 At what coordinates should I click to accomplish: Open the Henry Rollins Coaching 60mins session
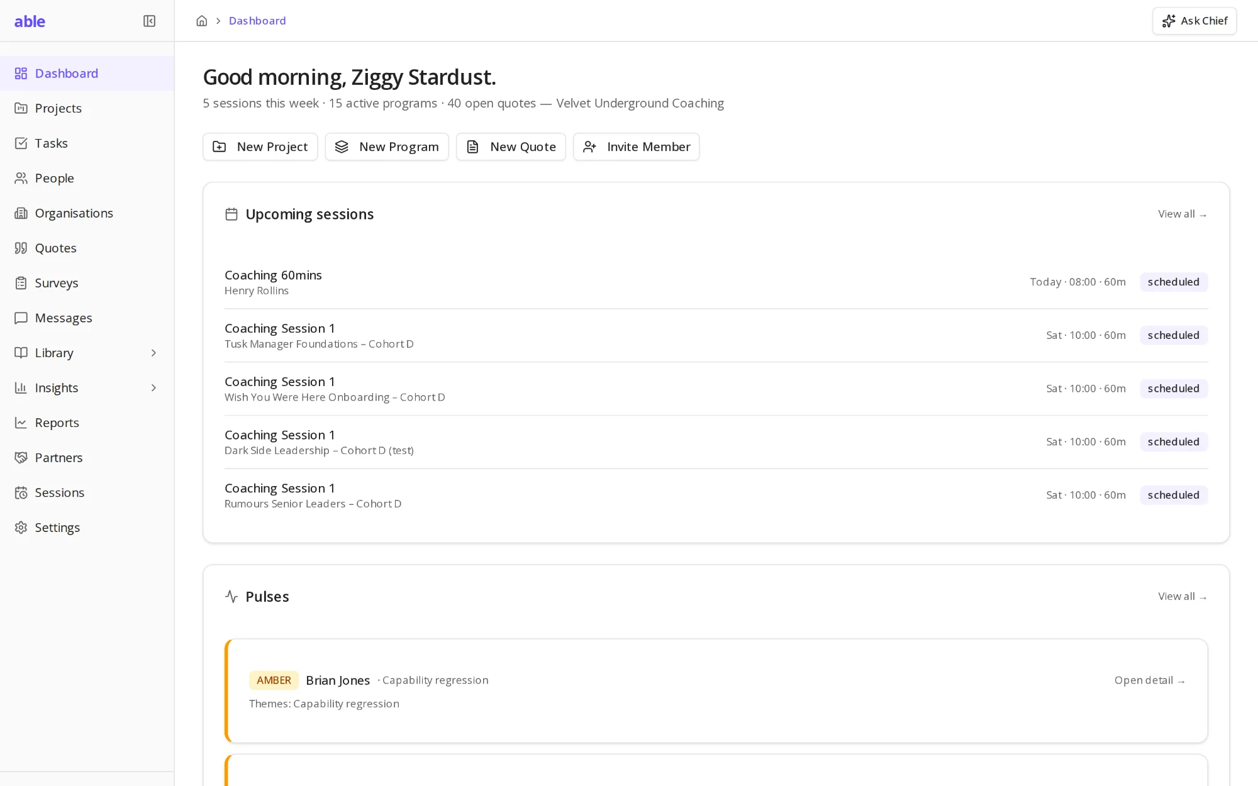[x=716, y=282]
